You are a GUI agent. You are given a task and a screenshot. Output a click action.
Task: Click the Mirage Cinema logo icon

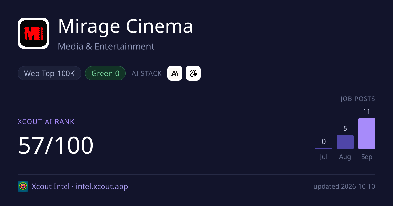[33, 33]
